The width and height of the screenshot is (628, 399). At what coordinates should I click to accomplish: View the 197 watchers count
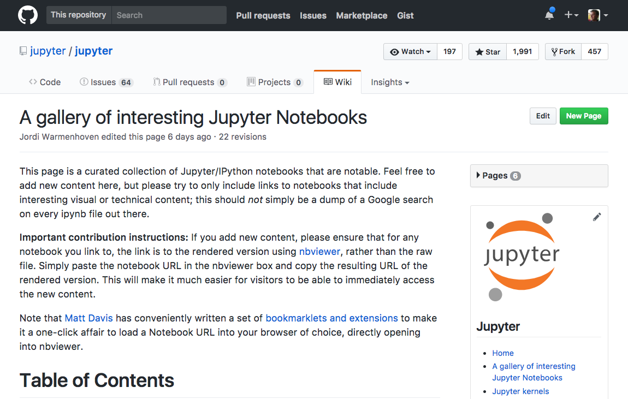point(449,52)
